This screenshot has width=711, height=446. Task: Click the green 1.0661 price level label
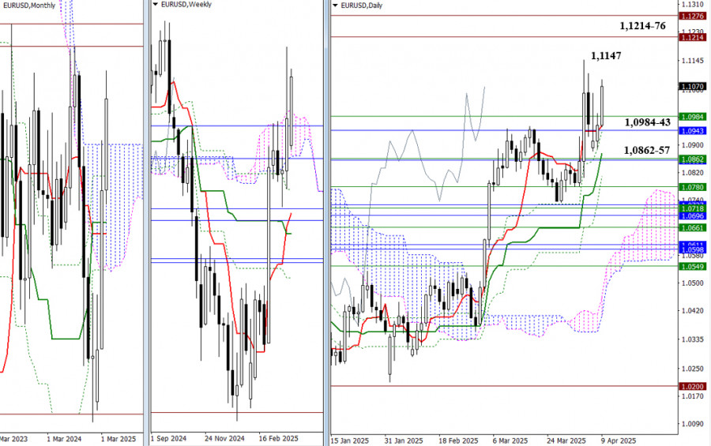(x=692, y=228)
